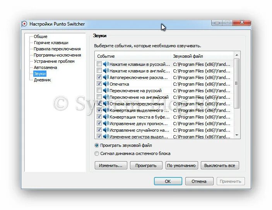Minimize the Punto Switcher settings window
The height and width of the screenshot is (210, 272).
pyautogui.click(x=217, y=23)
